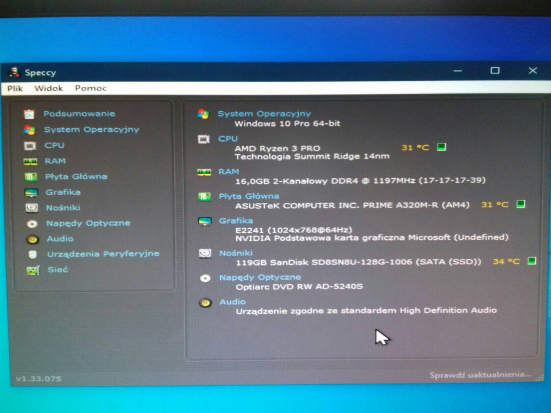Click Windows flag icon in summary panel
This screenshot has height=413, width=551.
coord(203,114)
